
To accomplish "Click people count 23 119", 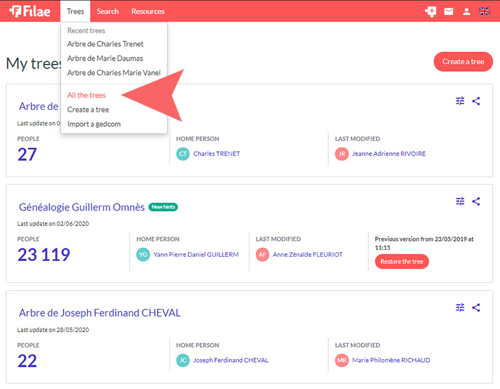I will pos(44,255).
